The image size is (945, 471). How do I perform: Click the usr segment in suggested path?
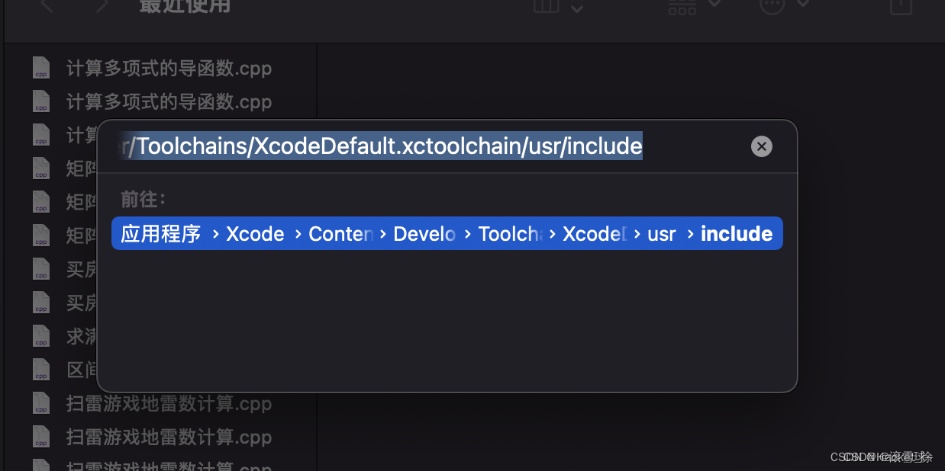coord(661,234)
